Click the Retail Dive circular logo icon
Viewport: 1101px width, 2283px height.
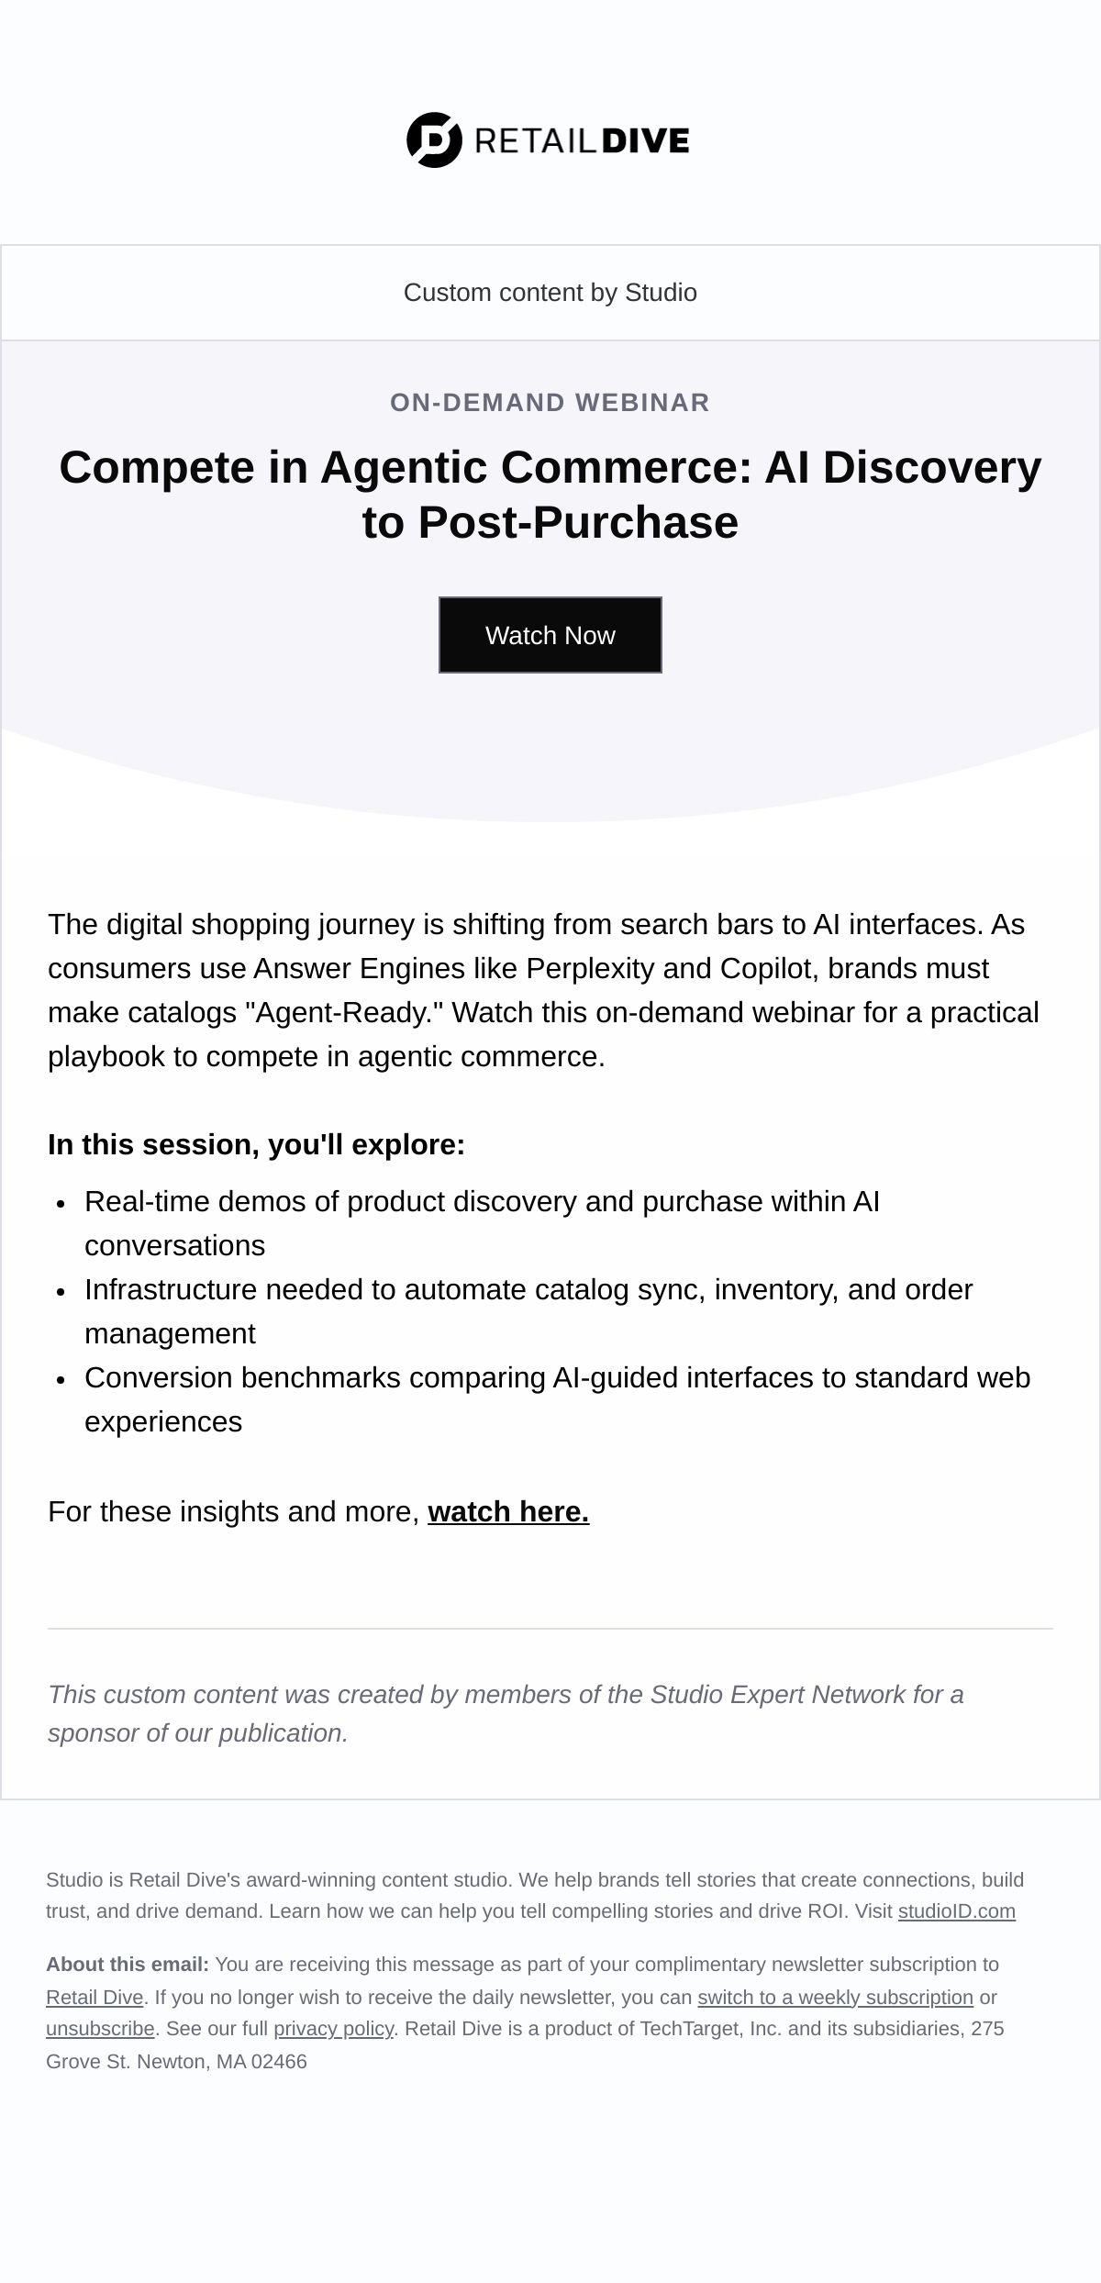coord(434,140)
